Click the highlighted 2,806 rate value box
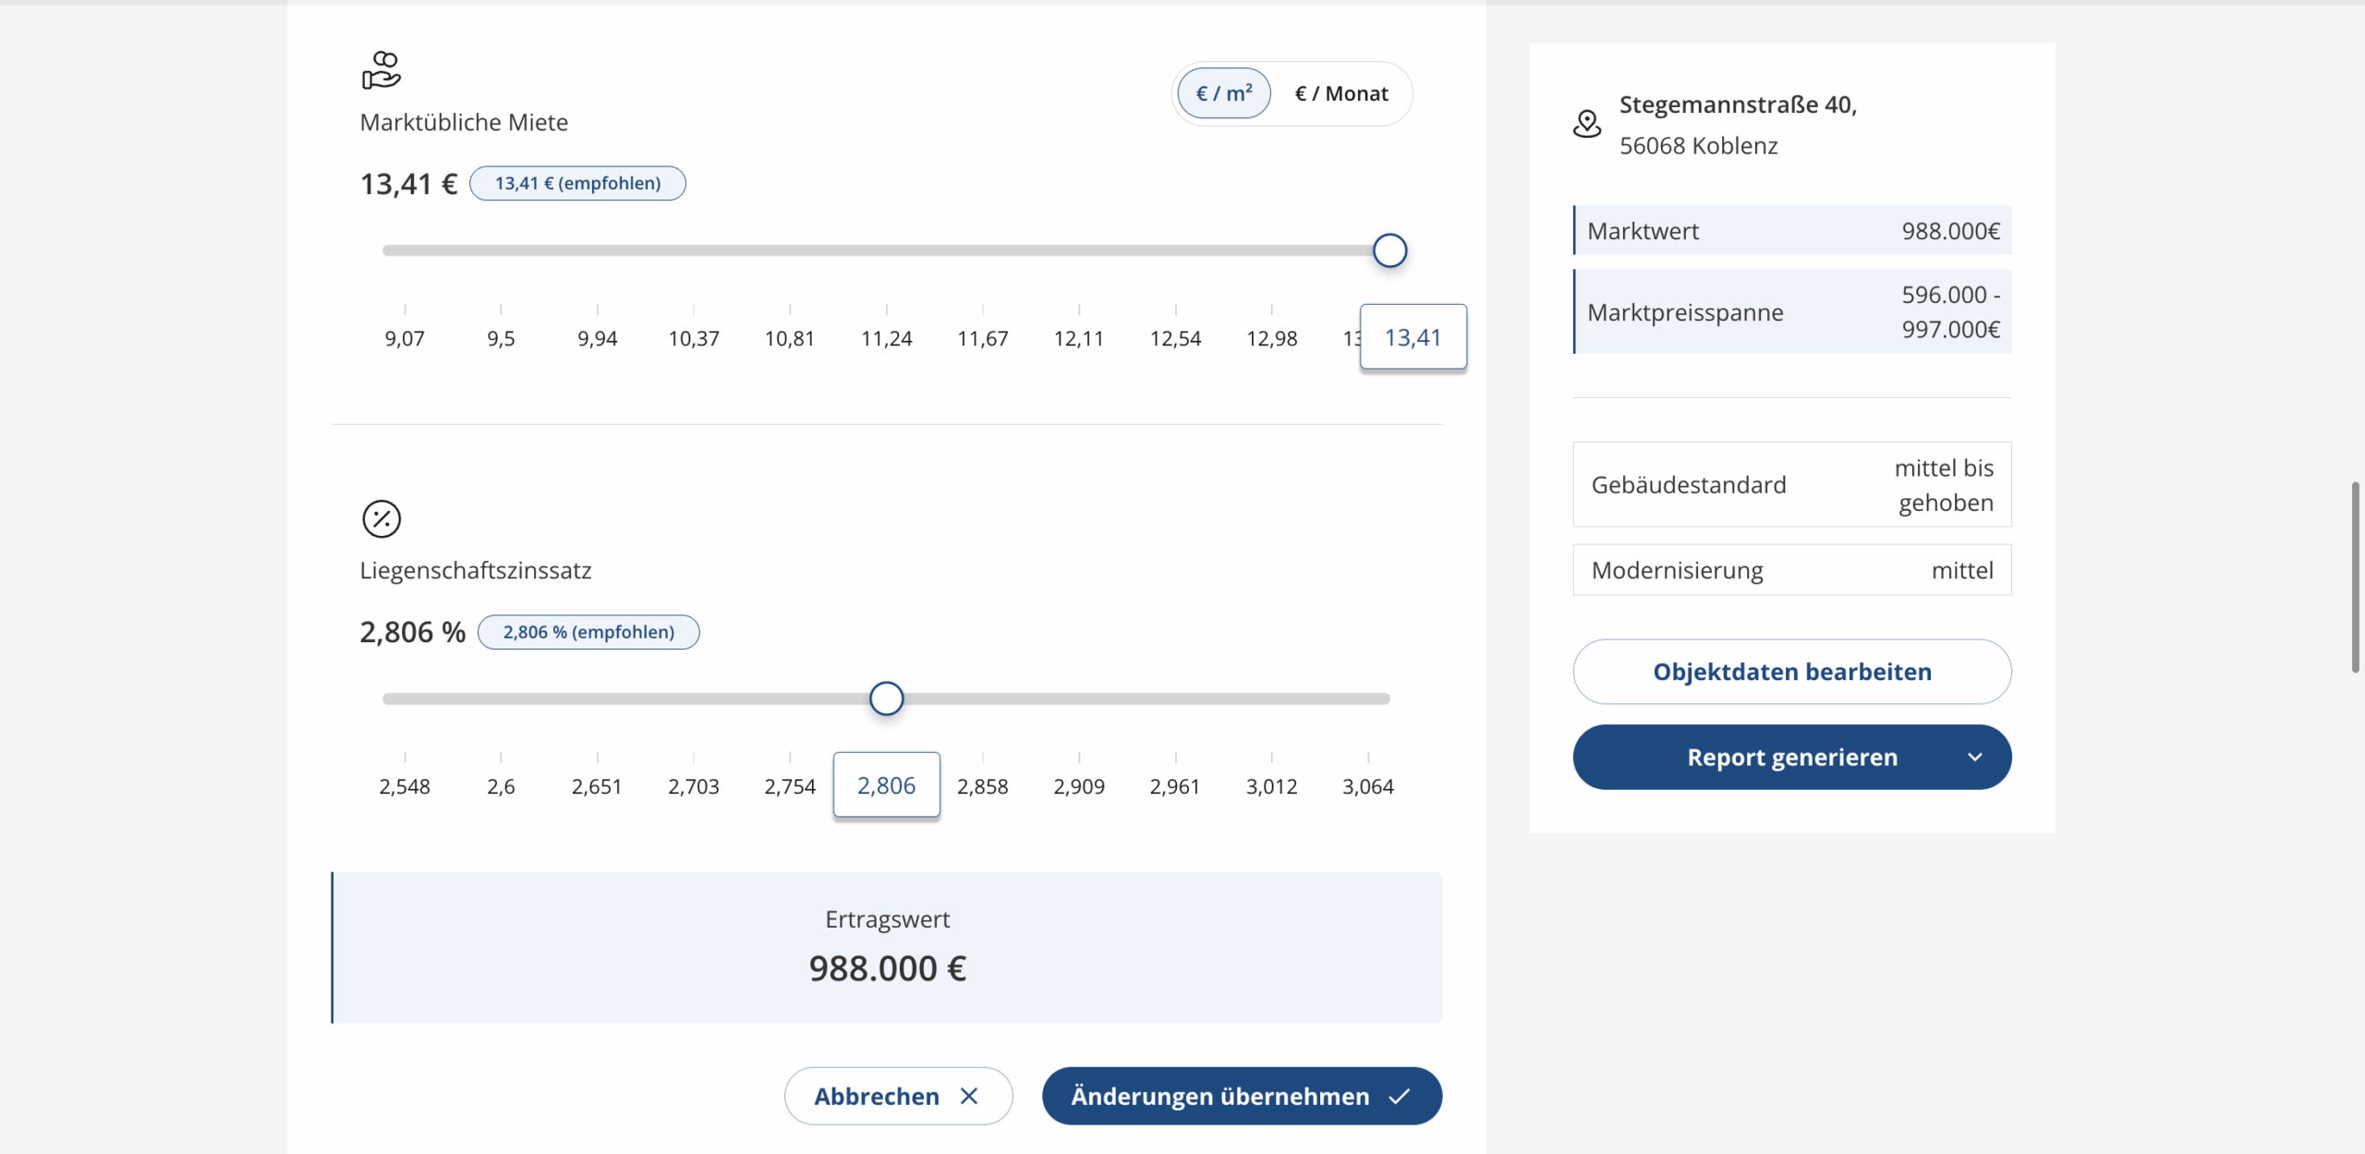2365x1154 pixels. 886,785
